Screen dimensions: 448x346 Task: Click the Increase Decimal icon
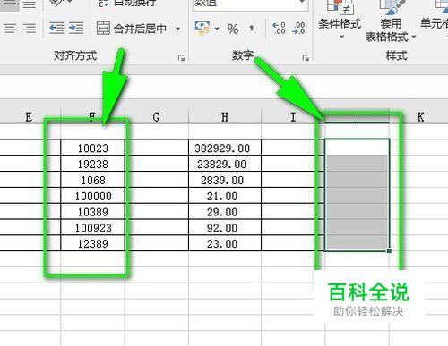[x=279, y=29]
